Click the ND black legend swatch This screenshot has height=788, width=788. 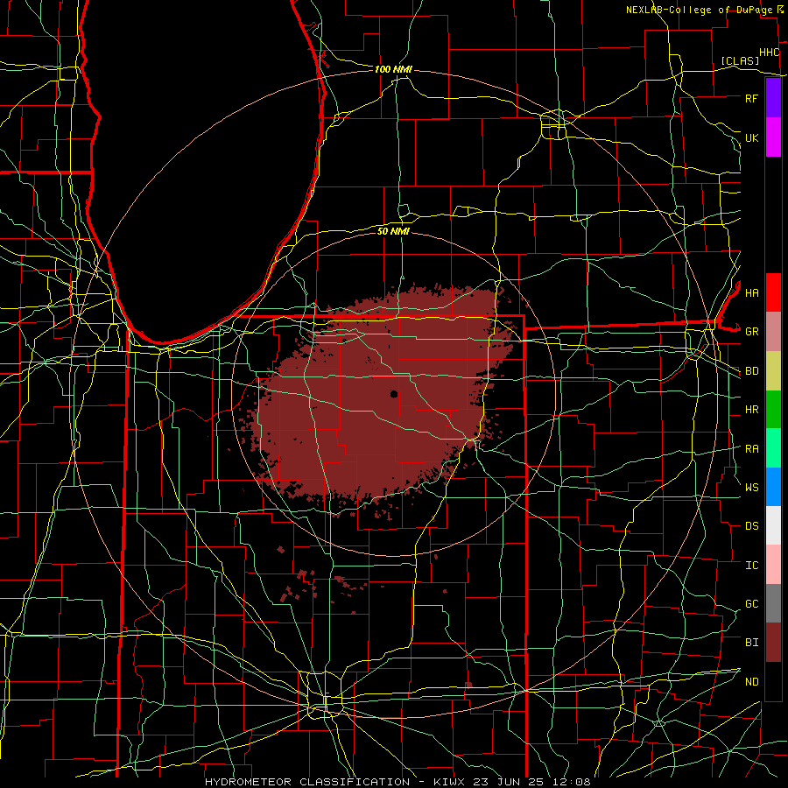(x=773, y=681)
